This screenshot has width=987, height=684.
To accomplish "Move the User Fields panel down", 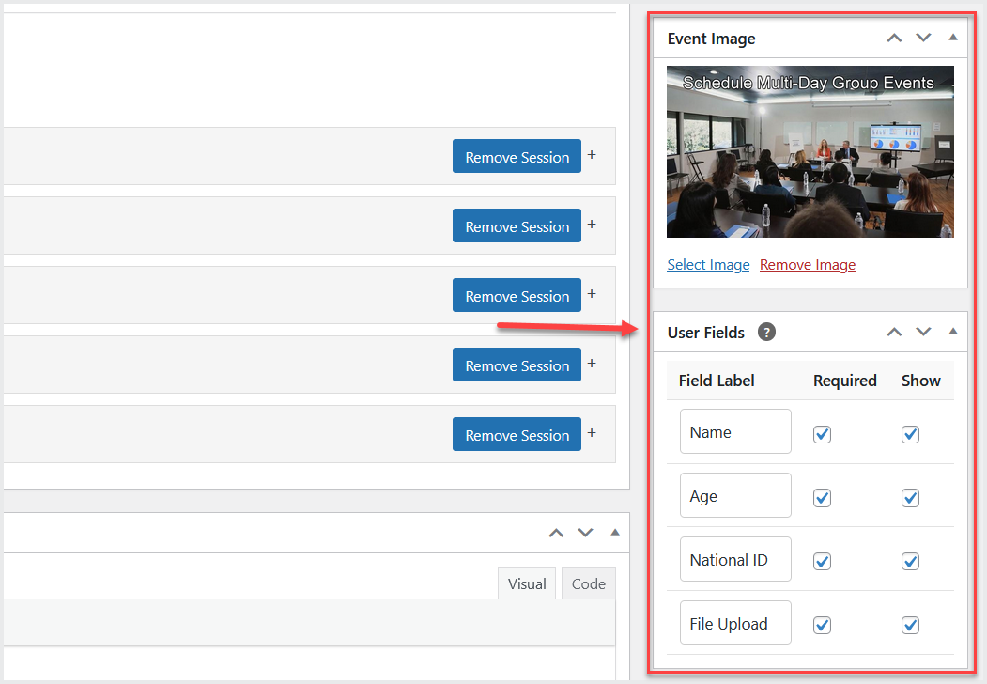I will click(923, 332).
